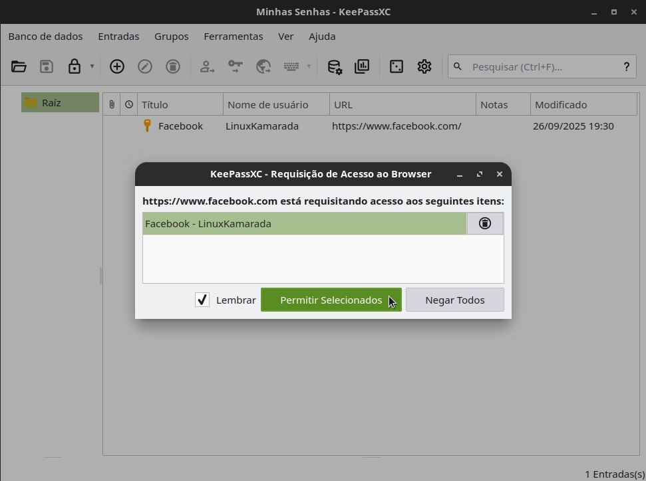Open database reports icon
The height and width of the screenshot is (481, 646).
(x=362, y=66)
